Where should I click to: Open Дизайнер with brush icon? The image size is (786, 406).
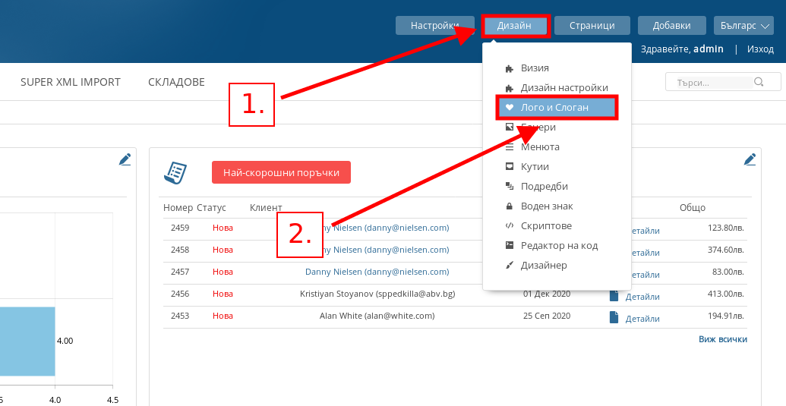click(543, 266)
